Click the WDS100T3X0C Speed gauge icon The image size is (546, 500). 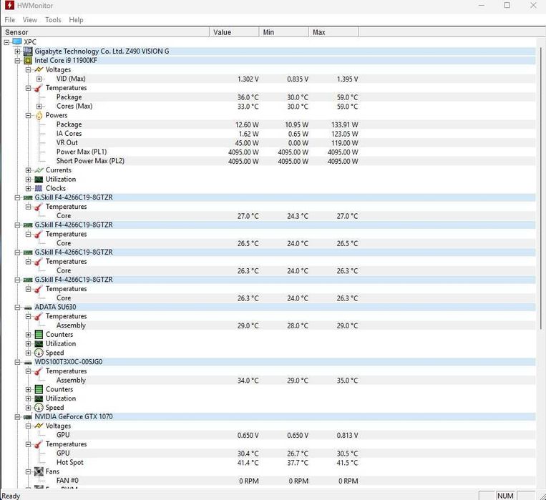click(x=39, y=408)
